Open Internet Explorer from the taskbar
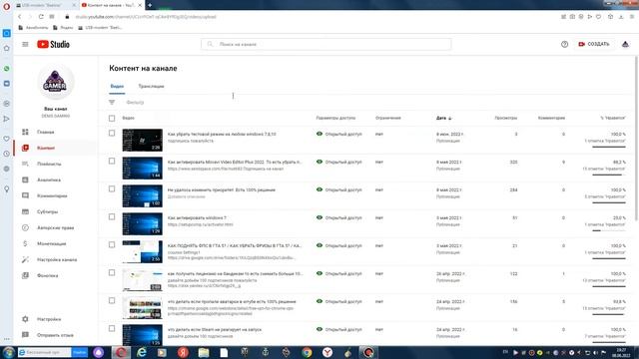The height and width of the screenshot is (359, 639). (x=142, y=352)
